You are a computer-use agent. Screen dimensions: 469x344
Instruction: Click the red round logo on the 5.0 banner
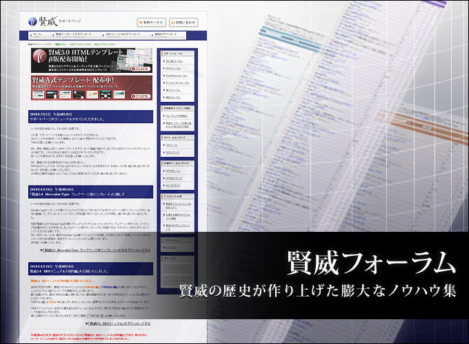pos(39,56)
